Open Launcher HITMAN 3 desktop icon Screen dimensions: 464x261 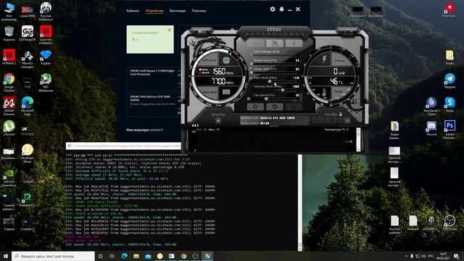(x=46, y=35)
